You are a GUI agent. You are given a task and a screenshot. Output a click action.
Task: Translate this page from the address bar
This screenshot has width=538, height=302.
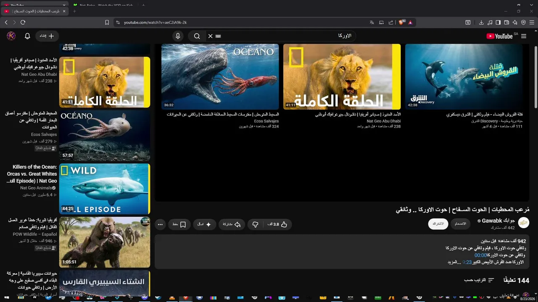click(372, 22)
